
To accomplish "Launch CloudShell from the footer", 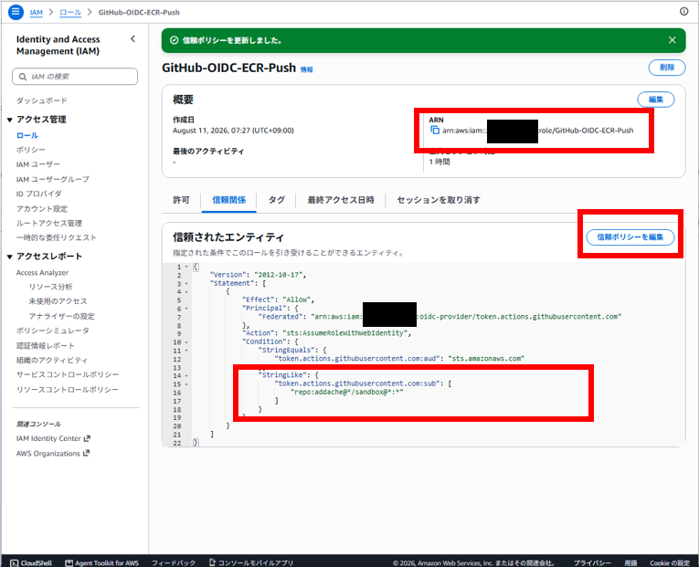I will 31,563.
